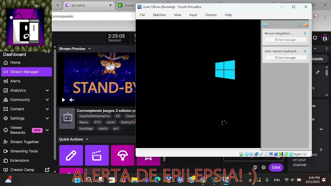The width and height of the screenshot is (331, 186).
Task: Click the Twitch (6) browser tab
Action: click(89, 5)
